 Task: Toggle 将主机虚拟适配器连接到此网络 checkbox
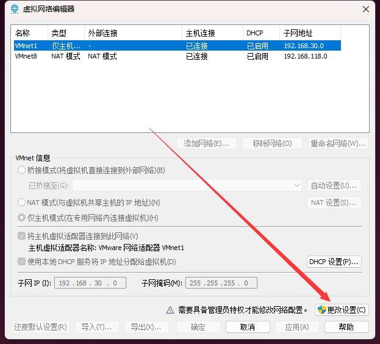pos(21,235)
